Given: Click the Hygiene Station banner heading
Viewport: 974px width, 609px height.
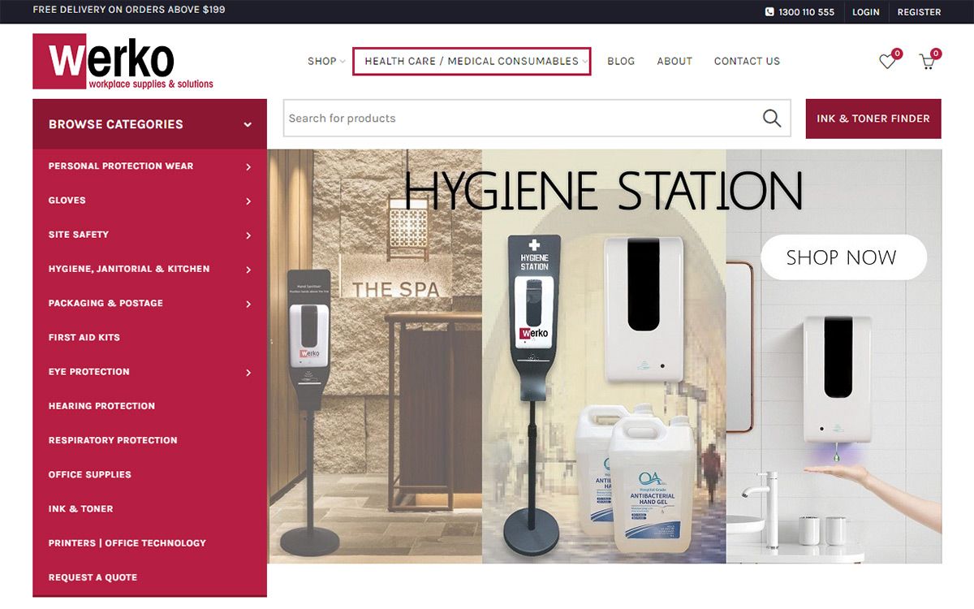Looking at the screenshot, I should [x=604, y=190].
